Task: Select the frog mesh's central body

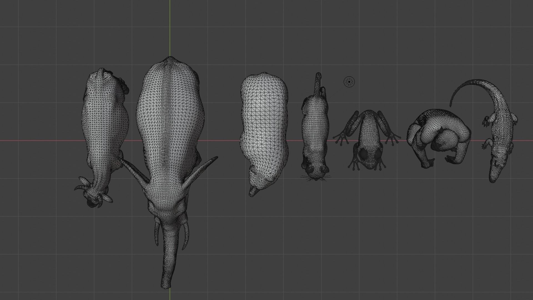Action: [x=369, y=131]
